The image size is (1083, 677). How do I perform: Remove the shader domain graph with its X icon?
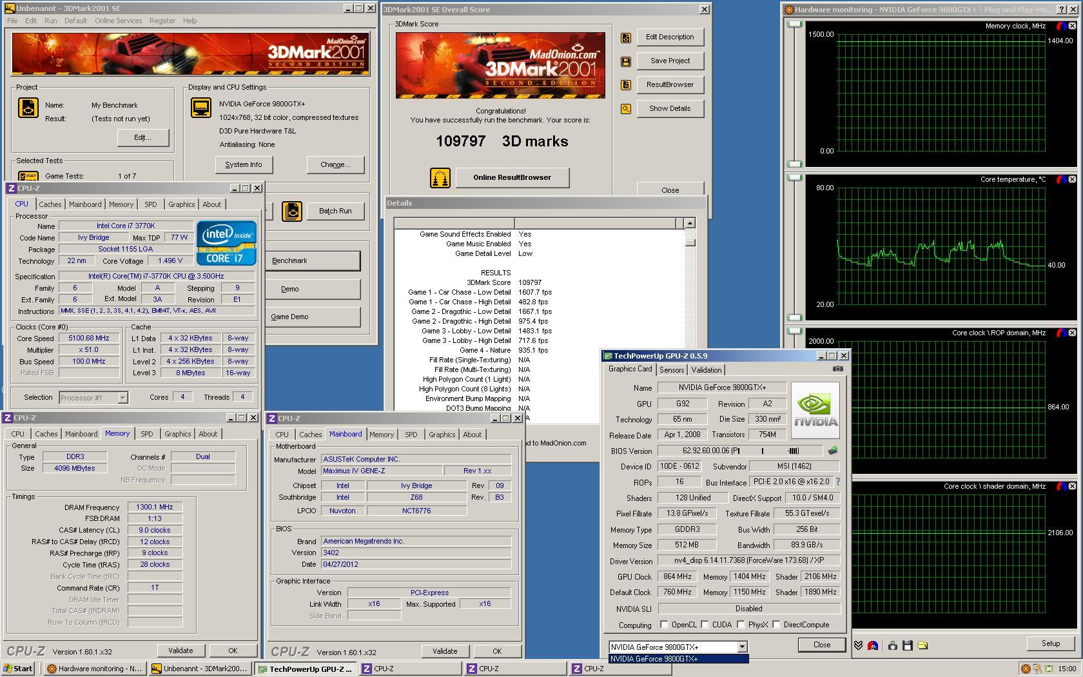(1073, 486)
